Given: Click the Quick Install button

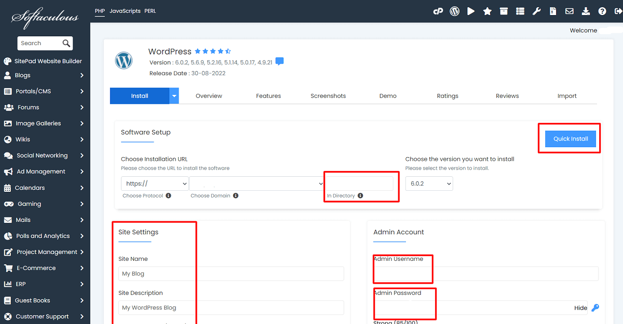Looking at the screenshot, I should click(570, 138).
